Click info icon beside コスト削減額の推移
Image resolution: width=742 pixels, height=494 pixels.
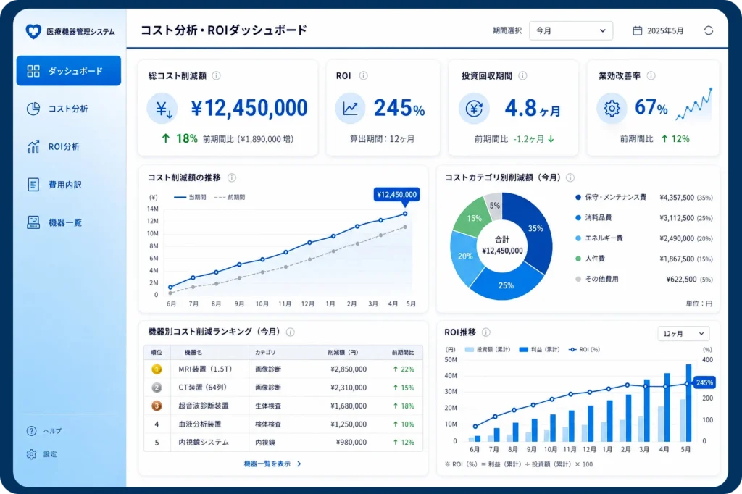pyautogui.click(x=232, y=178)
